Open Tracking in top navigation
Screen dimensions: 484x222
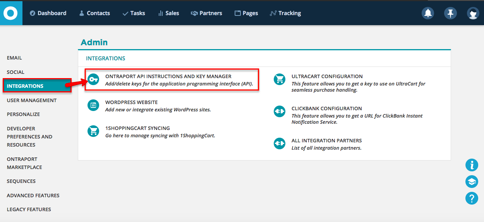tap(285, 13)
